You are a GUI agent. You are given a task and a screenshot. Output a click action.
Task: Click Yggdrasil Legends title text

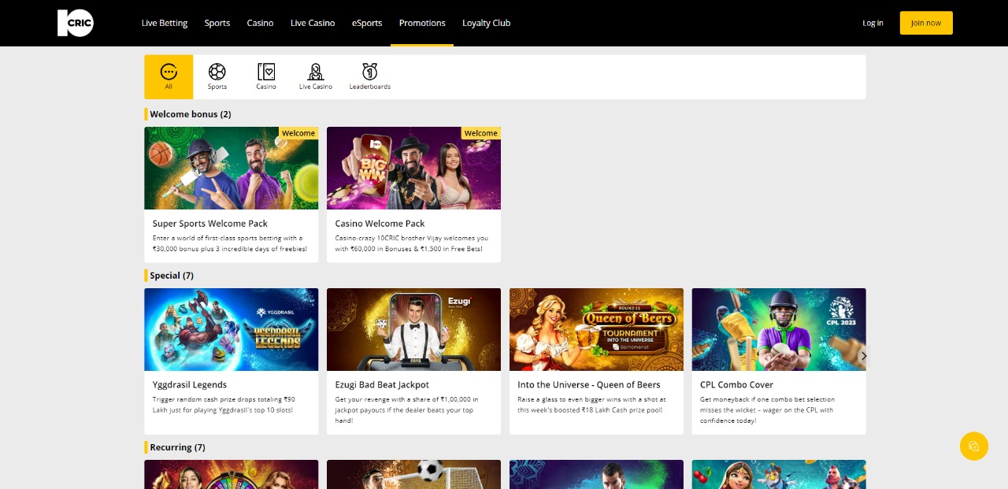point(190,385)
